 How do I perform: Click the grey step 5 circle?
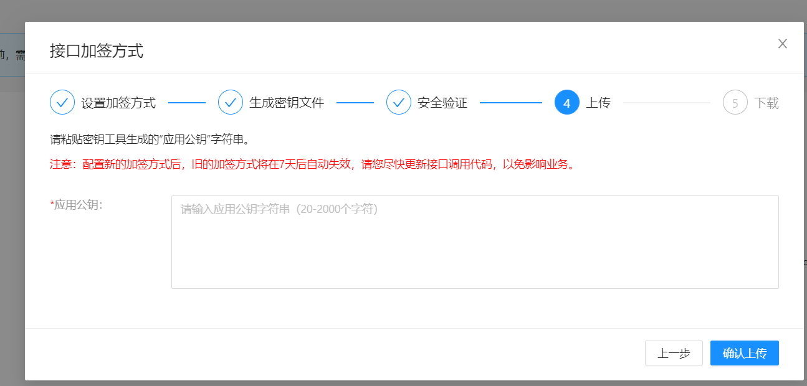(735, 103)
